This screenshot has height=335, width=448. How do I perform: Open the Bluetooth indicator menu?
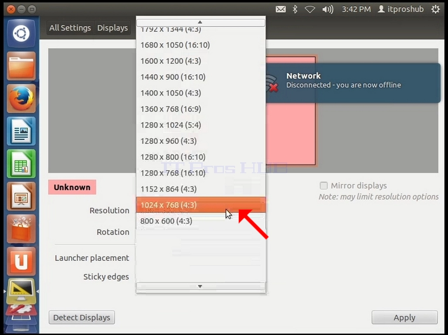click(x=295, y=9)
